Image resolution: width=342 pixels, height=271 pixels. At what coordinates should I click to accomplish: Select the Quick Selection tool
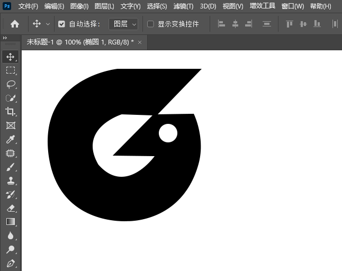[10, 98]
